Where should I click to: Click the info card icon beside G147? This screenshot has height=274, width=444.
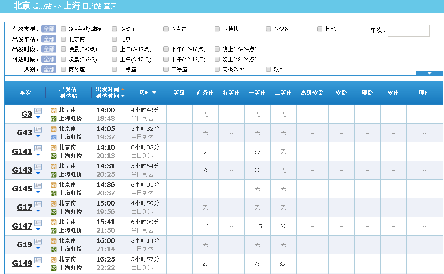[x=38, y=222]
